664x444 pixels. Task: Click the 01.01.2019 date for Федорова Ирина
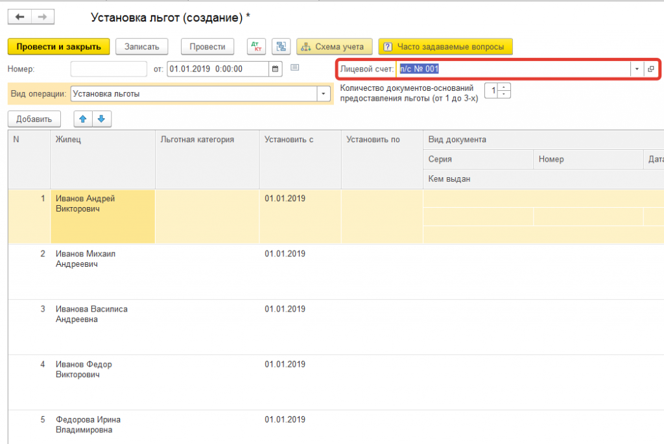pyautogui.click(x=285, y=419)
